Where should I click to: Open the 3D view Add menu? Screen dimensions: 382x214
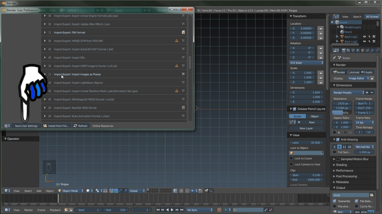39,191
